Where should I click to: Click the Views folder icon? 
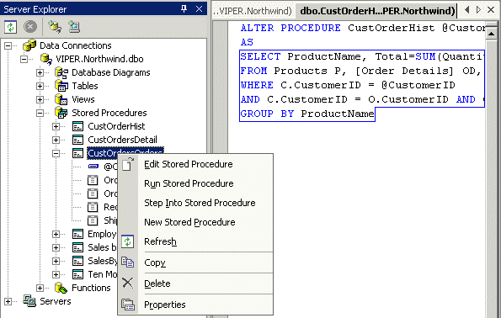61,99
